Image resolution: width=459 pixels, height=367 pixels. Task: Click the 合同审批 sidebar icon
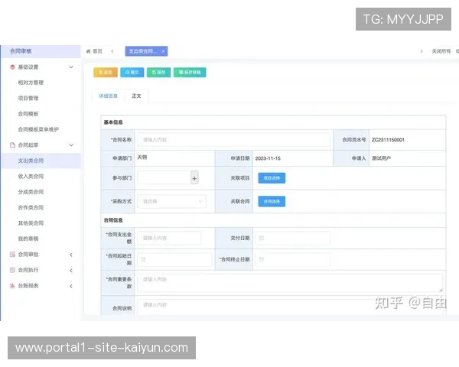click(x=12, y=255)
